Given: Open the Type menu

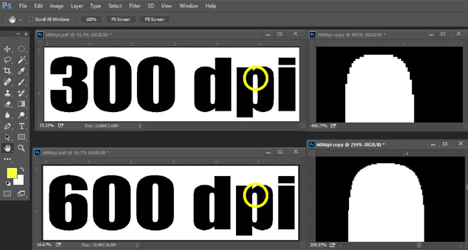Looking at the screenshot, I should coord(96,6).
